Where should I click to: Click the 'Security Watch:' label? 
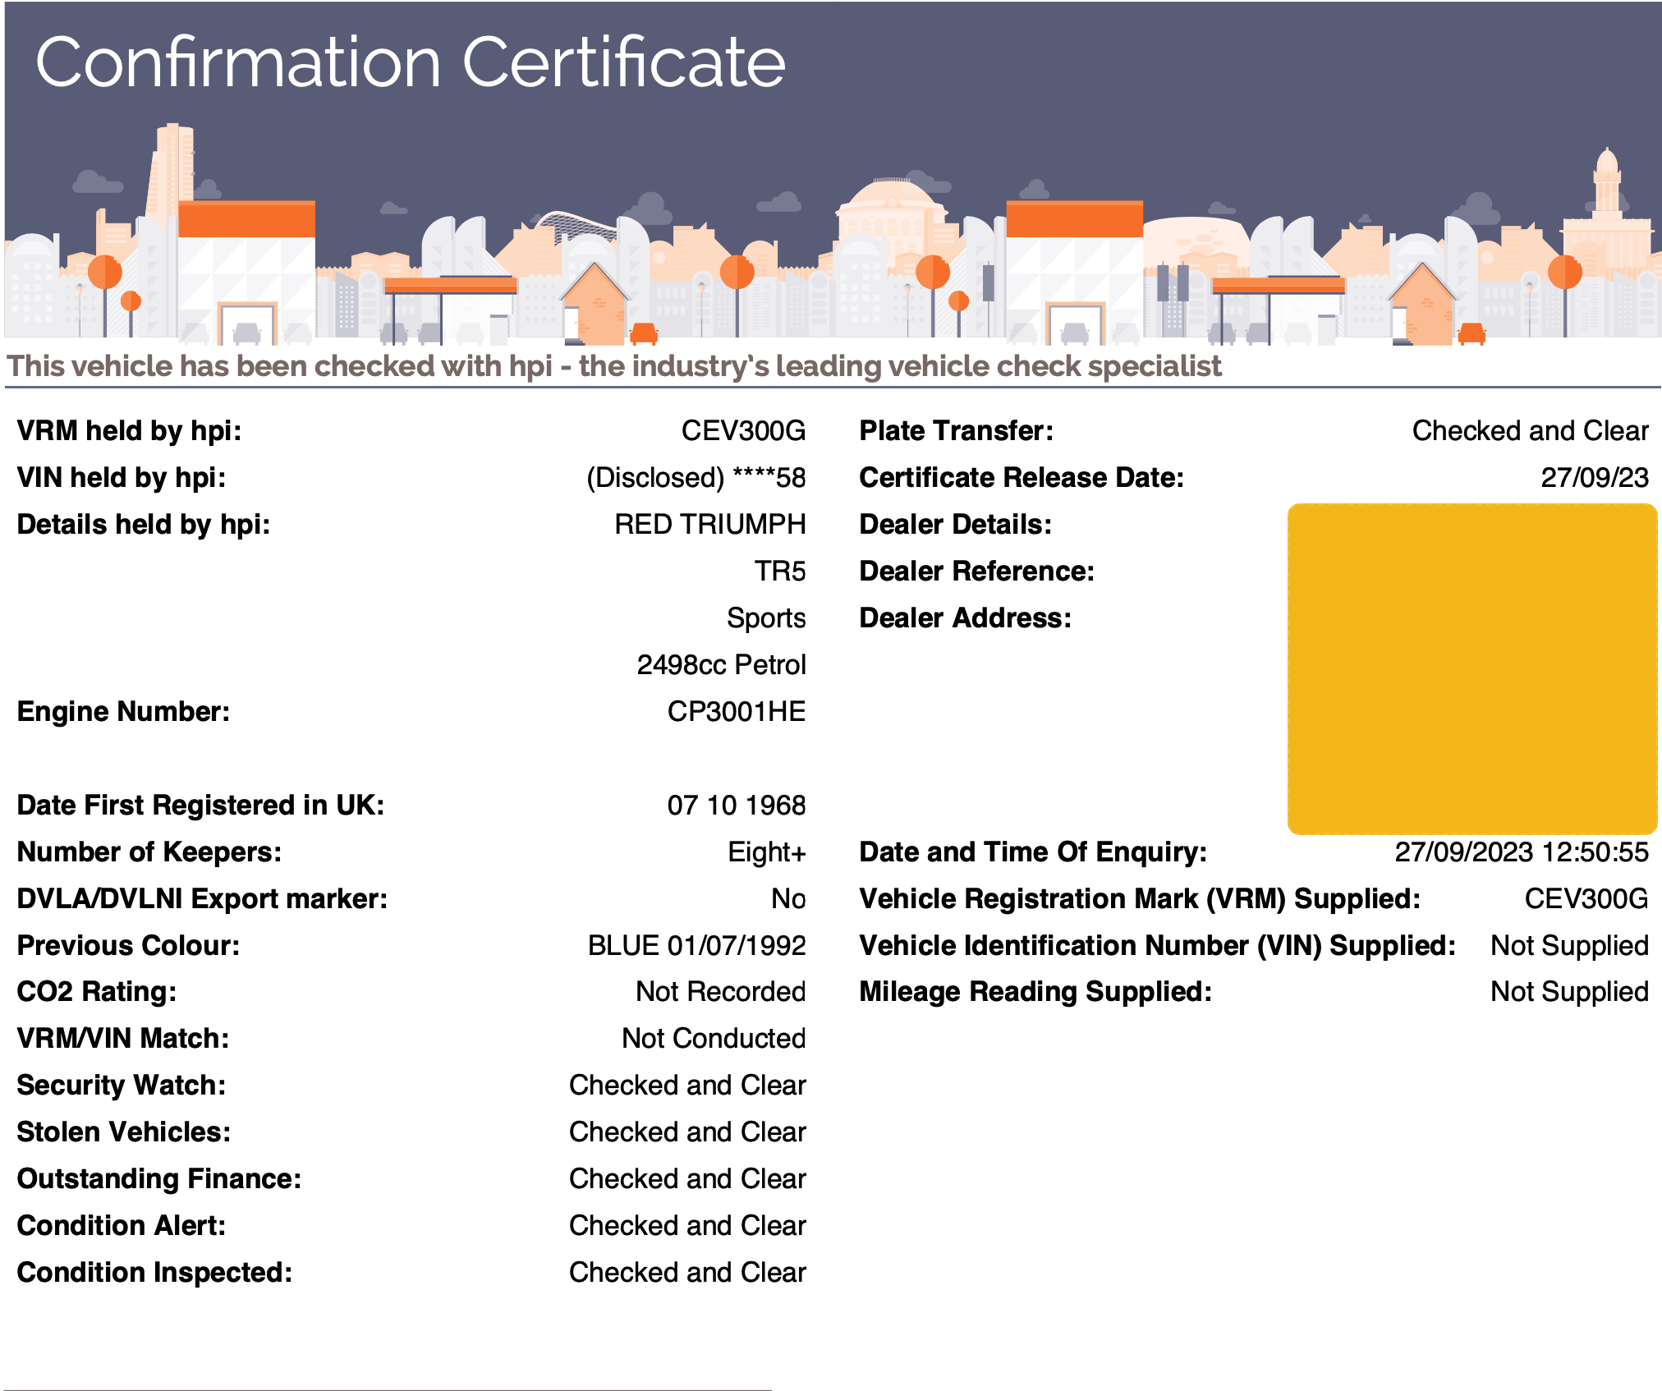point(122,1085)
